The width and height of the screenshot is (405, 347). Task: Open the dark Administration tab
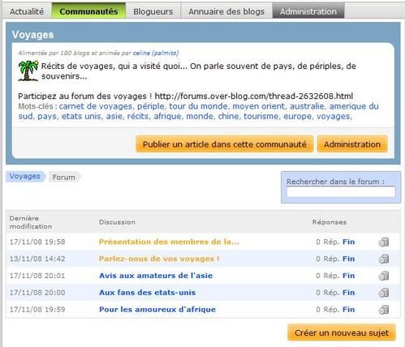tap(308, 11)
